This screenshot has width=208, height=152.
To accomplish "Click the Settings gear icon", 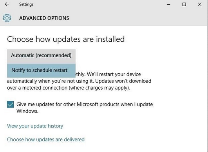I will [7, 18].
